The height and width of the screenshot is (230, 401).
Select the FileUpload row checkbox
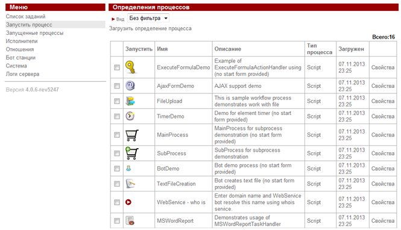117,101
